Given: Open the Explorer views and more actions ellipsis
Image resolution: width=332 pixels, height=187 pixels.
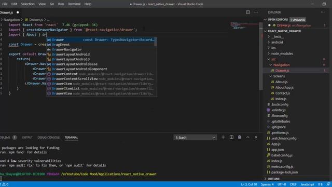Looking at the screenshot, I should click(323, 12).
